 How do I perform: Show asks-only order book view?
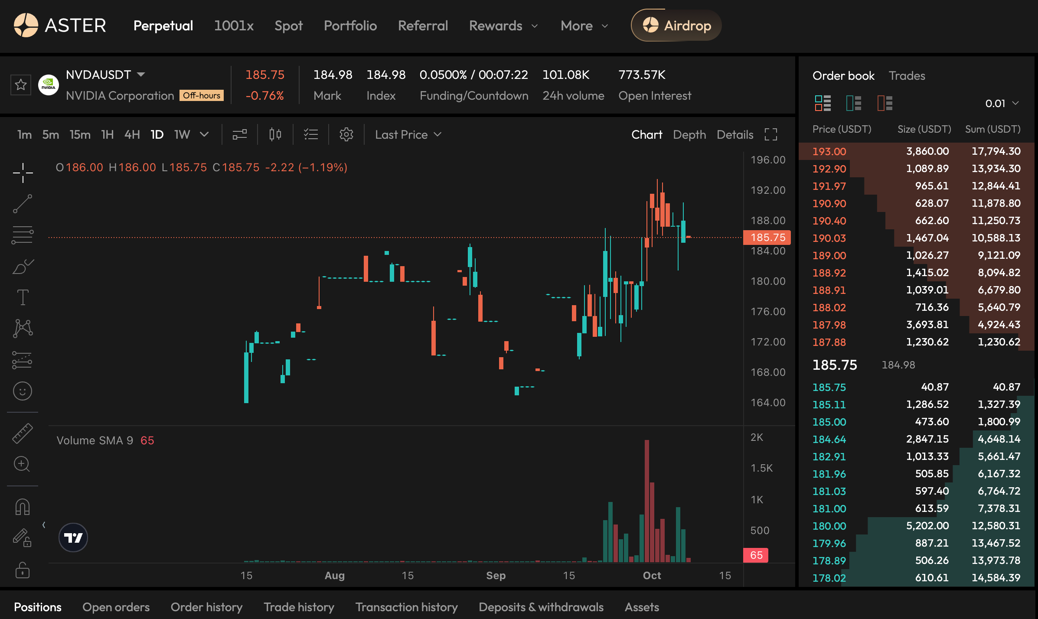point(885,103)
